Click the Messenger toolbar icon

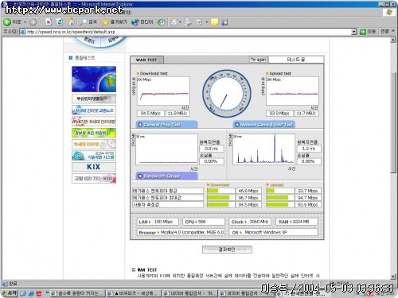click(x=224, y=22)
